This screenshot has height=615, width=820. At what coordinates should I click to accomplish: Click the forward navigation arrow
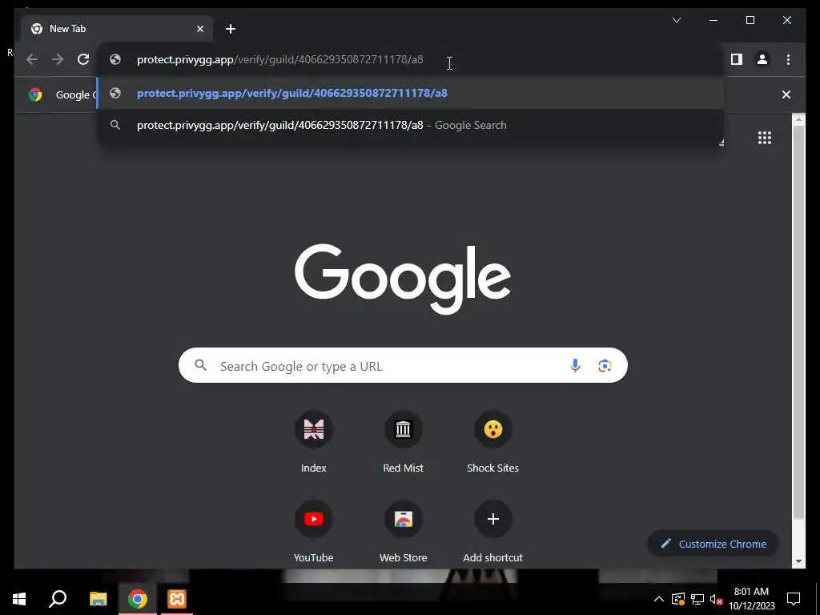click(58, 59)
